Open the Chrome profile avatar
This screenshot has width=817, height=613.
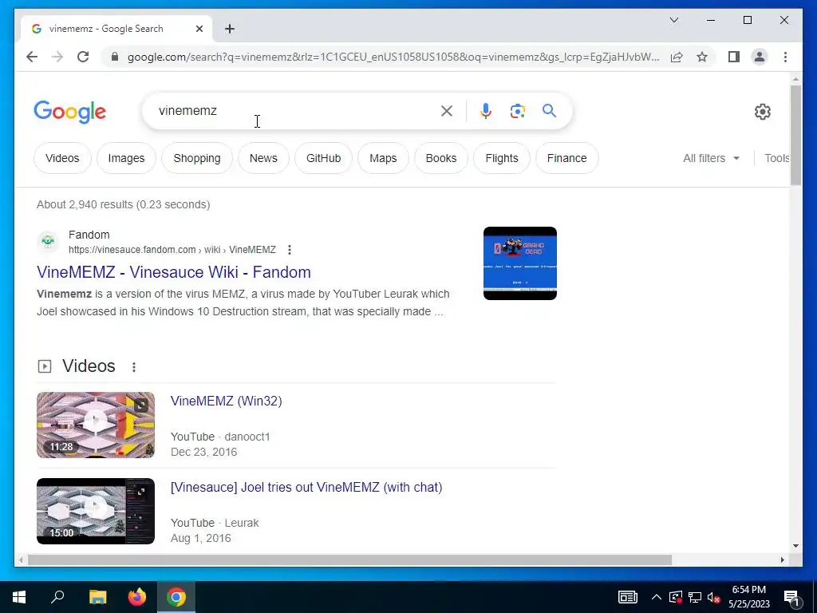pos(760,57)
